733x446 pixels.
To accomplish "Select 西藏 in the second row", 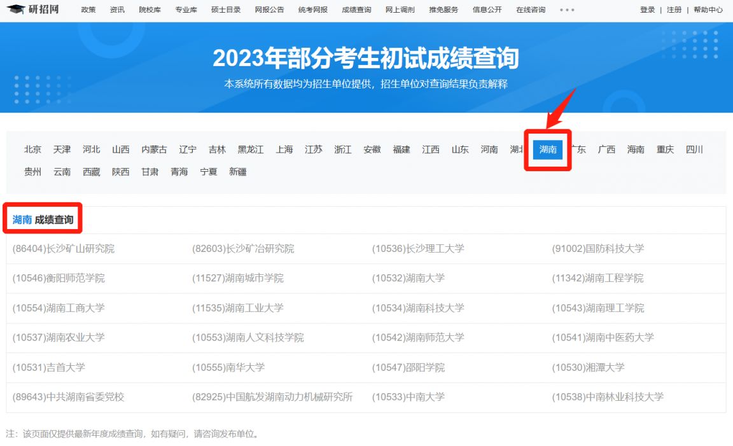I will [x=91, y=172].
